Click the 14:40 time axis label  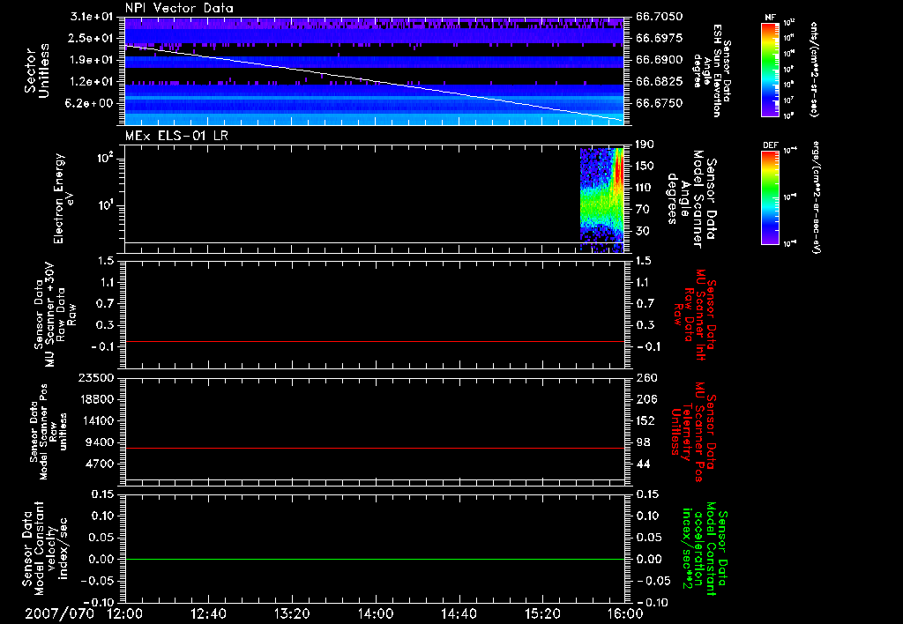click(x=459, y=613)
